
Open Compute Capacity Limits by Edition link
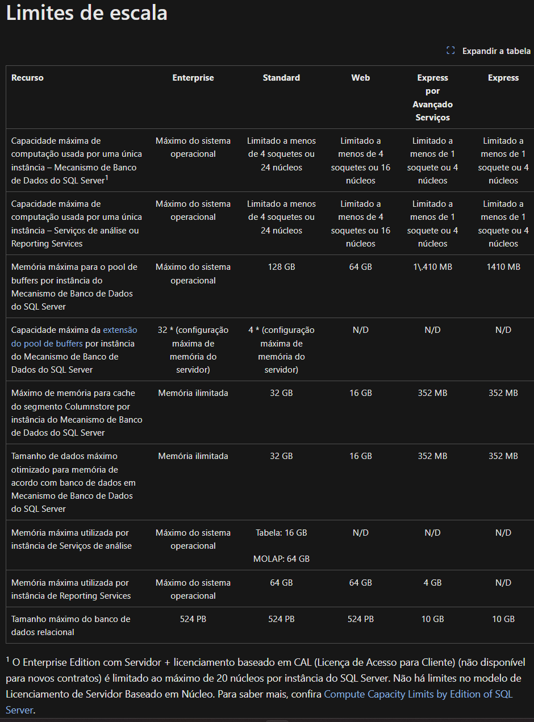(x=418, y=694)
